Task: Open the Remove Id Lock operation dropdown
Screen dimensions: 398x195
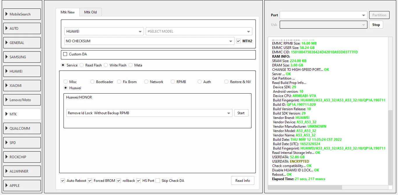Action: pos(149,113)
